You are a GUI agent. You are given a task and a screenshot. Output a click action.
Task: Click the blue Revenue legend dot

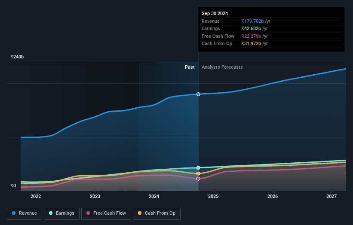(14, 213)
